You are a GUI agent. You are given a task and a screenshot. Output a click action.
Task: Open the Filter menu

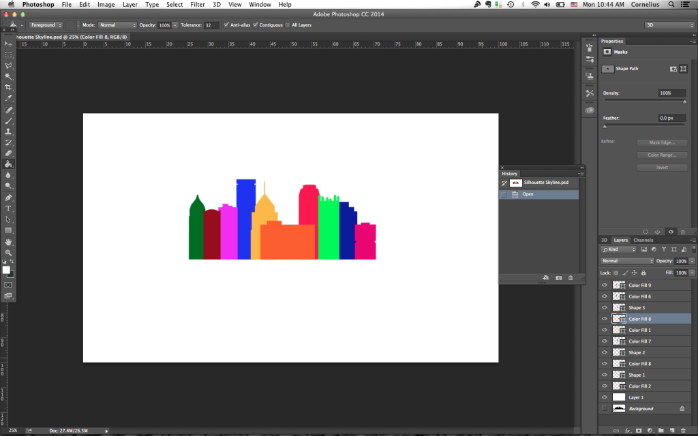pos(198,5)
